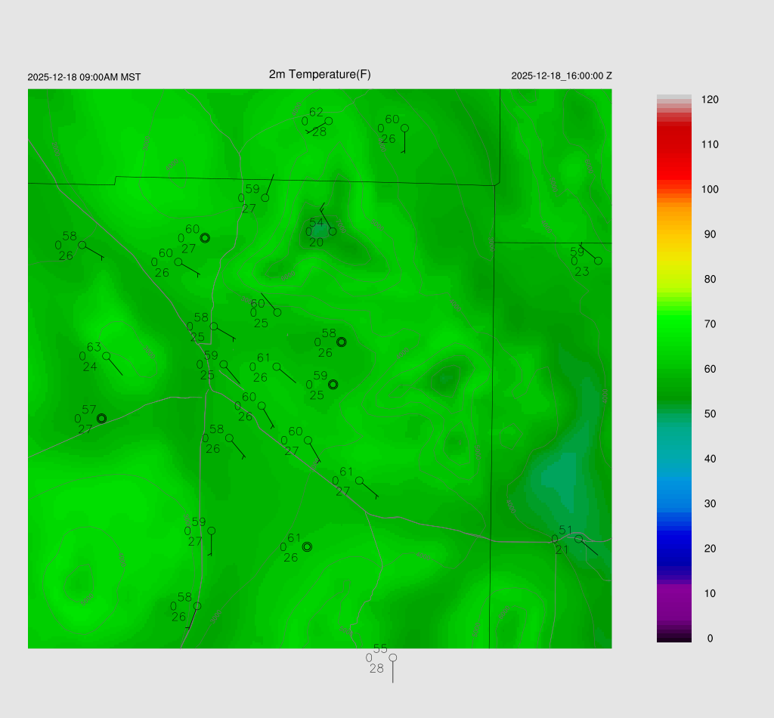Viewport: 774px width, 718px height.
Task: Select the station circle reading 59 over 23
Action: [x=598, y=261]
